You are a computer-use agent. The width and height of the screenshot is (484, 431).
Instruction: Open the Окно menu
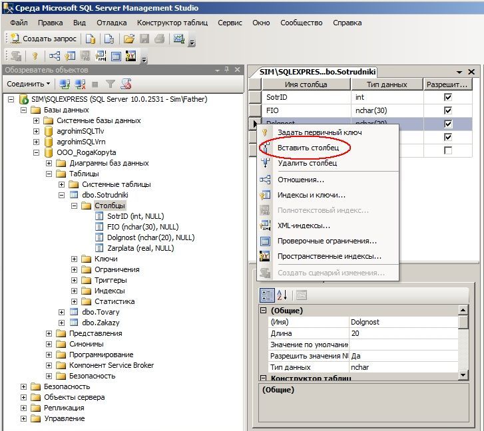[261, 23]
